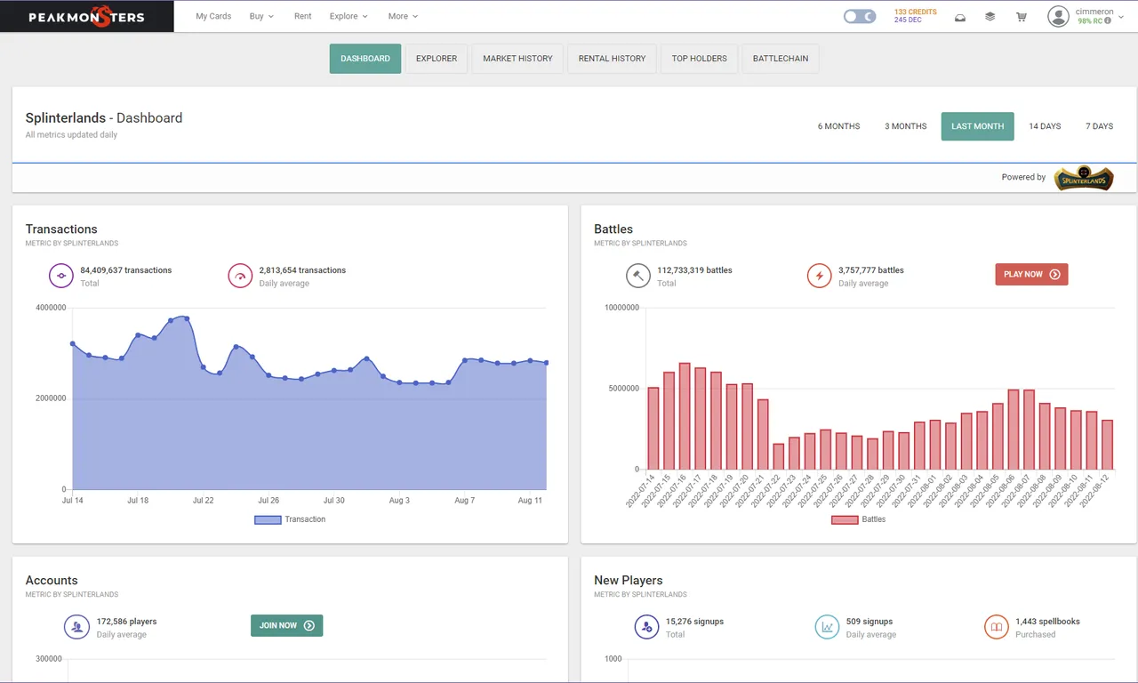The image size is (1138, 683).
Task: Toggle the dark mode switch
Action: (x=860, y=16)
